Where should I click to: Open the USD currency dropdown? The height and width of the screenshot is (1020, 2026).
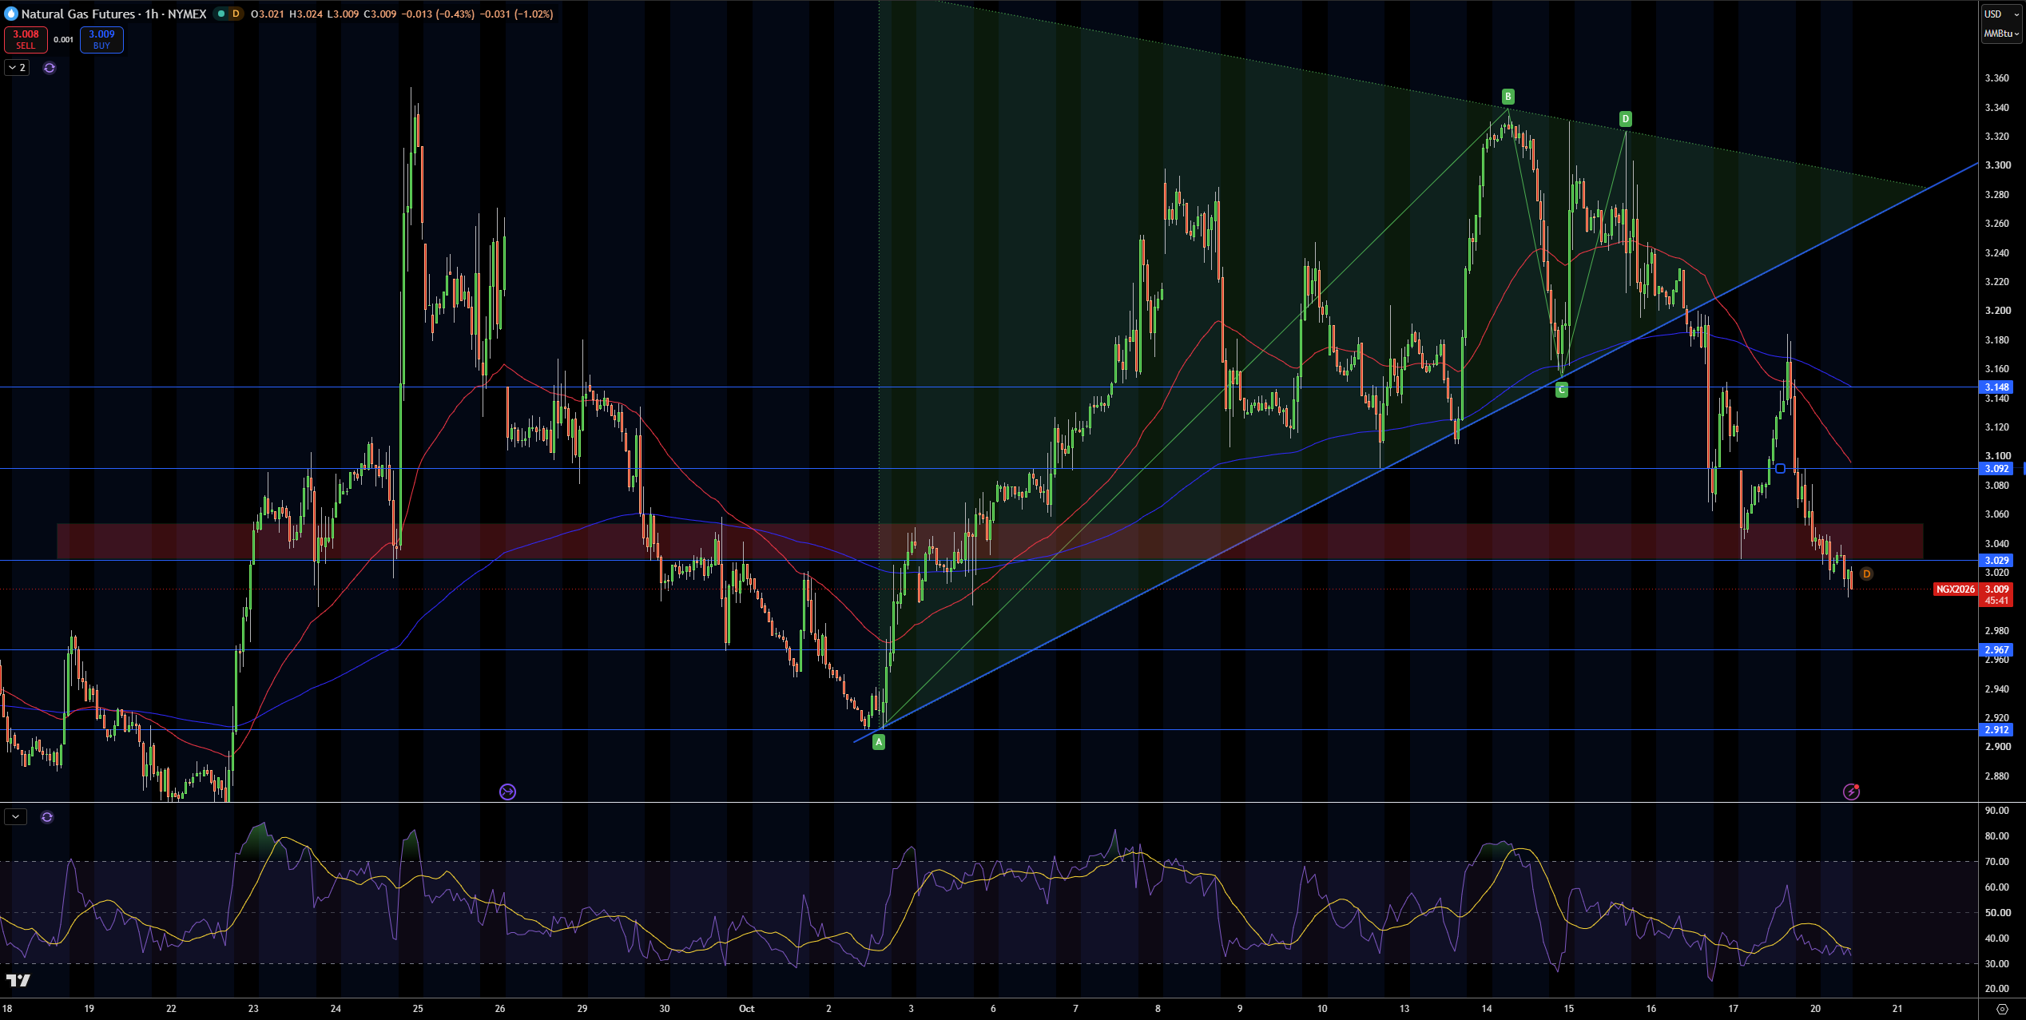[2002, 14]
